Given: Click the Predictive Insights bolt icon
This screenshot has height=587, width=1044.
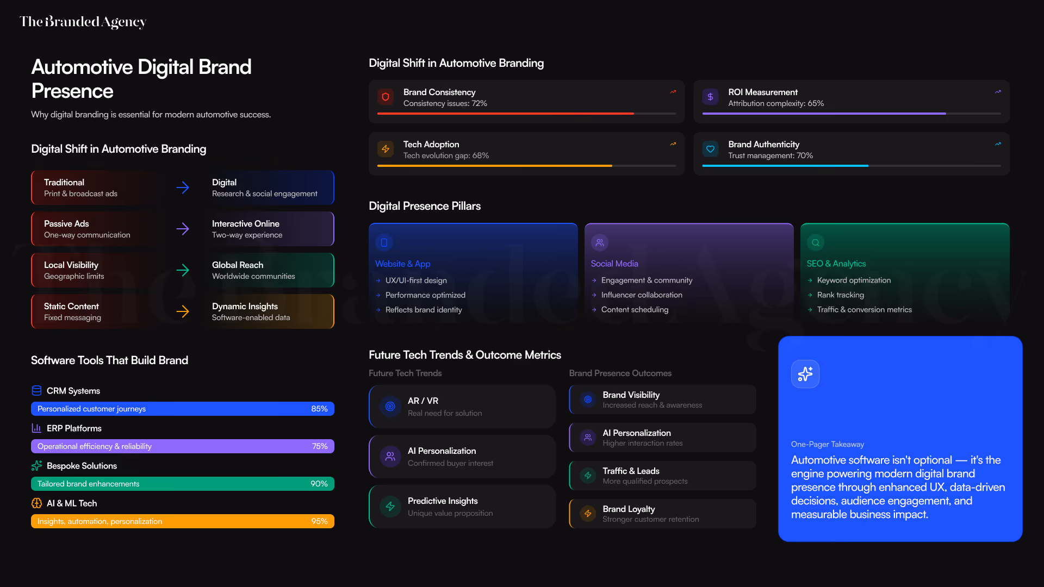Looking at the screenshot, I should click(390, 507).
